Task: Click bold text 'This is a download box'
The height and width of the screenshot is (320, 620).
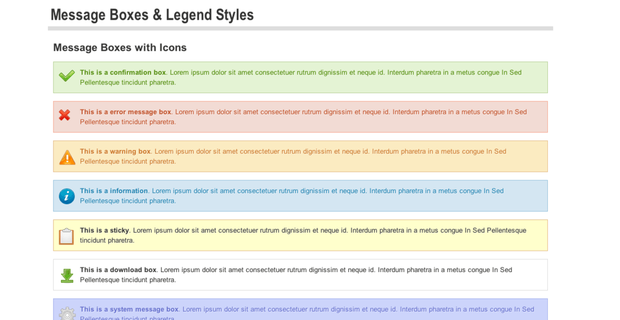Action: (x=118, y=270)
